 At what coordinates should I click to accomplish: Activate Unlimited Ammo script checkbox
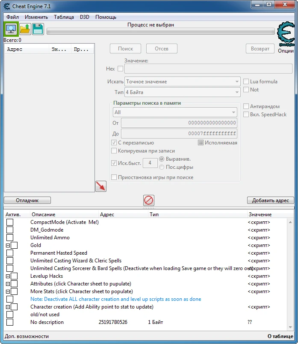[10, 238]
